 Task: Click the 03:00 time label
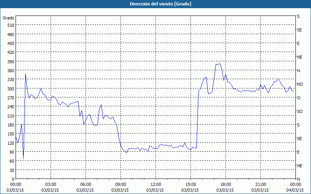point(51,185)
